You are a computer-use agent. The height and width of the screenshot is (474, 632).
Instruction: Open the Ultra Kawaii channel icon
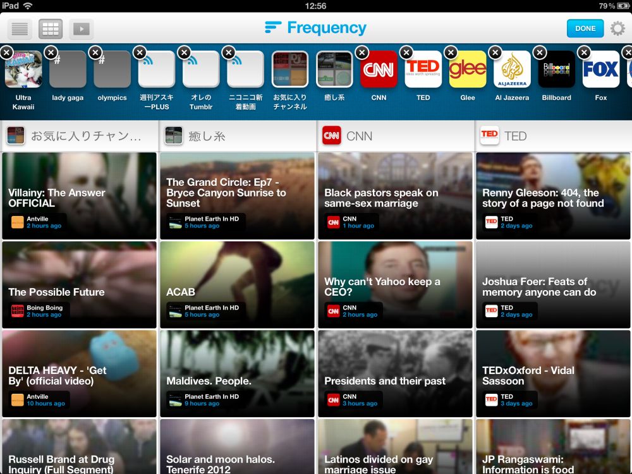pos(23,70)
